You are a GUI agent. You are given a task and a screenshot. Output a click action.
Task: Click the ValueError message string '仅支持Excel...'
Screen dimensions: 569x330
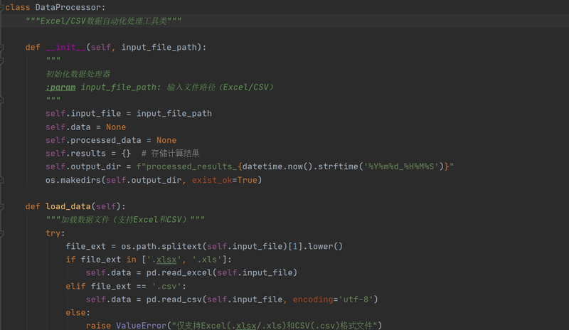tap(275, 325)
